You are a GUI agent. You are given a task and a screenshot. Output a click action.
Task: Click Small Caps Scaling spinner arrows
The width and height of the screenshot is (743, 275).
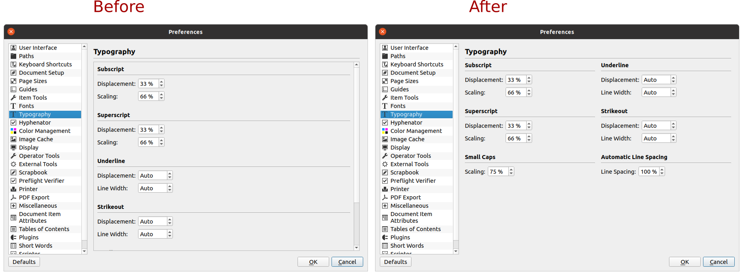point(511,172)
